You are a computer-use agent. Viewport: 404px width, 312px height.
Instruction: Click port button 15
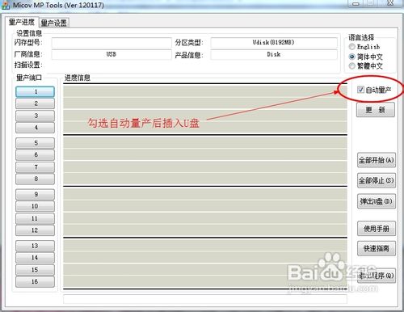tap(36, 270)
